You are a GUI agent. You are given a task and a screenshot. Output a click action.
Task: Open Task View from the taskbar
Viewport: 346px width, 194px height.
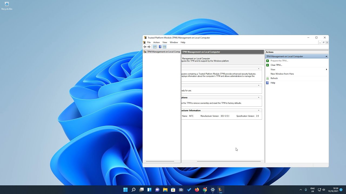pos(141,190)
